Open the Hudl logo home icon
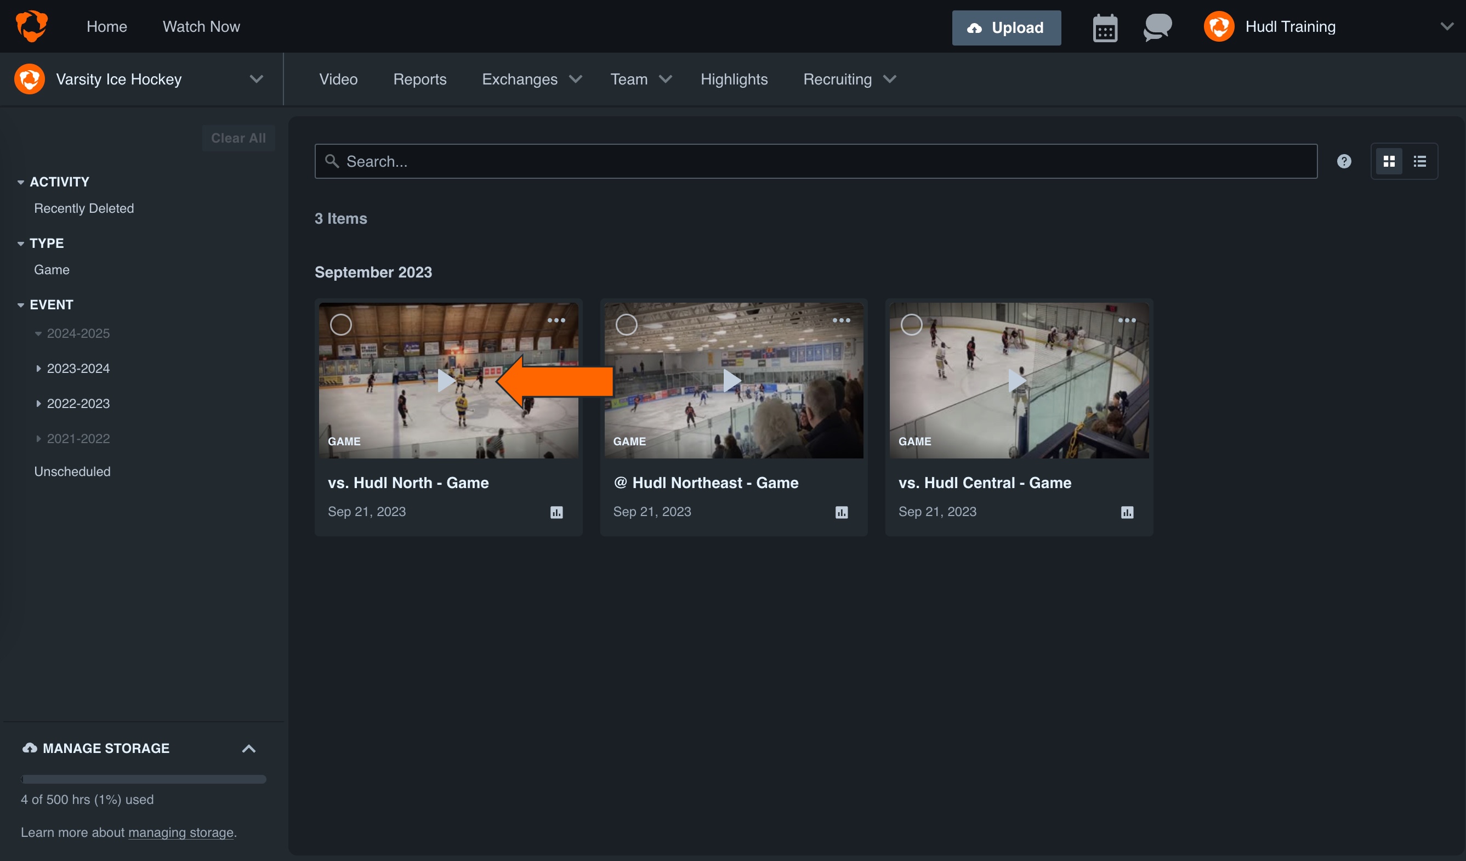This screenshot has width=1466, height=861. 31,26
